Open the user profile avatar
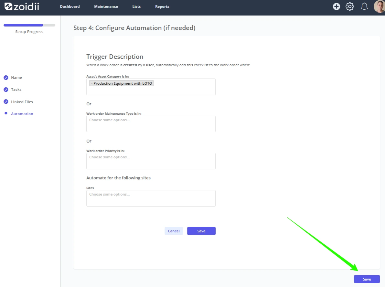 pyautogui.click(x=379, y=6)
